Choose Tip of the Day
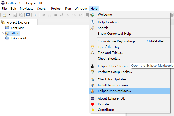Viewport: 174px width, 116px height. coord(130,47)
